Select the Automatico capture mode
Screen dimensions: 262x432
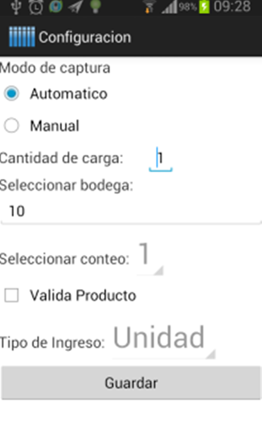click(56, 93)
